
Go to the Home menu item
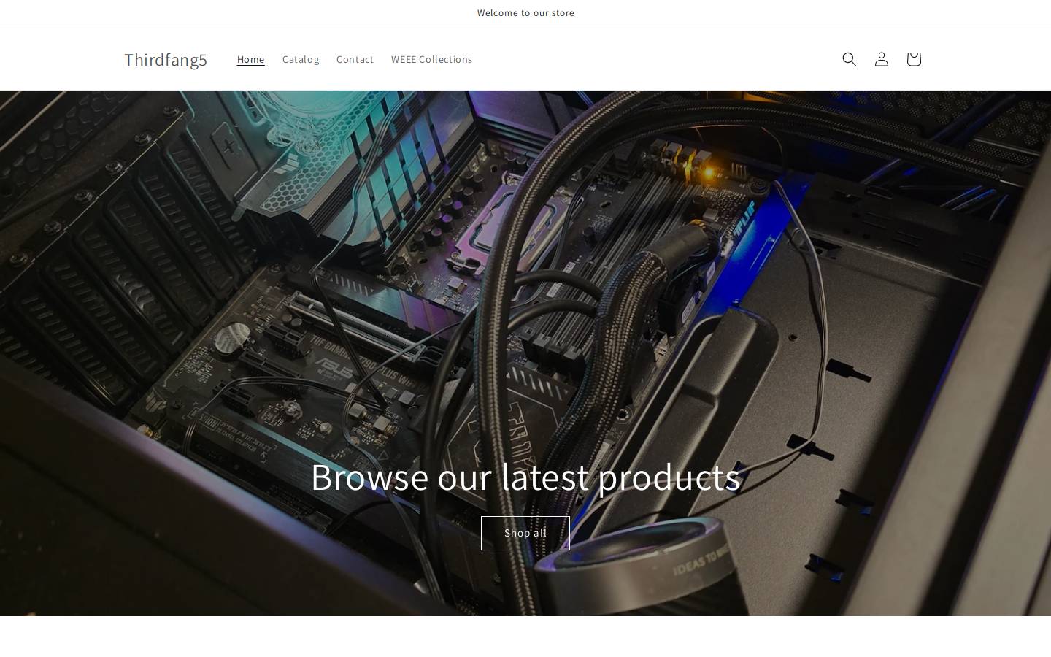pyautogui.click(x=250, y=59)
